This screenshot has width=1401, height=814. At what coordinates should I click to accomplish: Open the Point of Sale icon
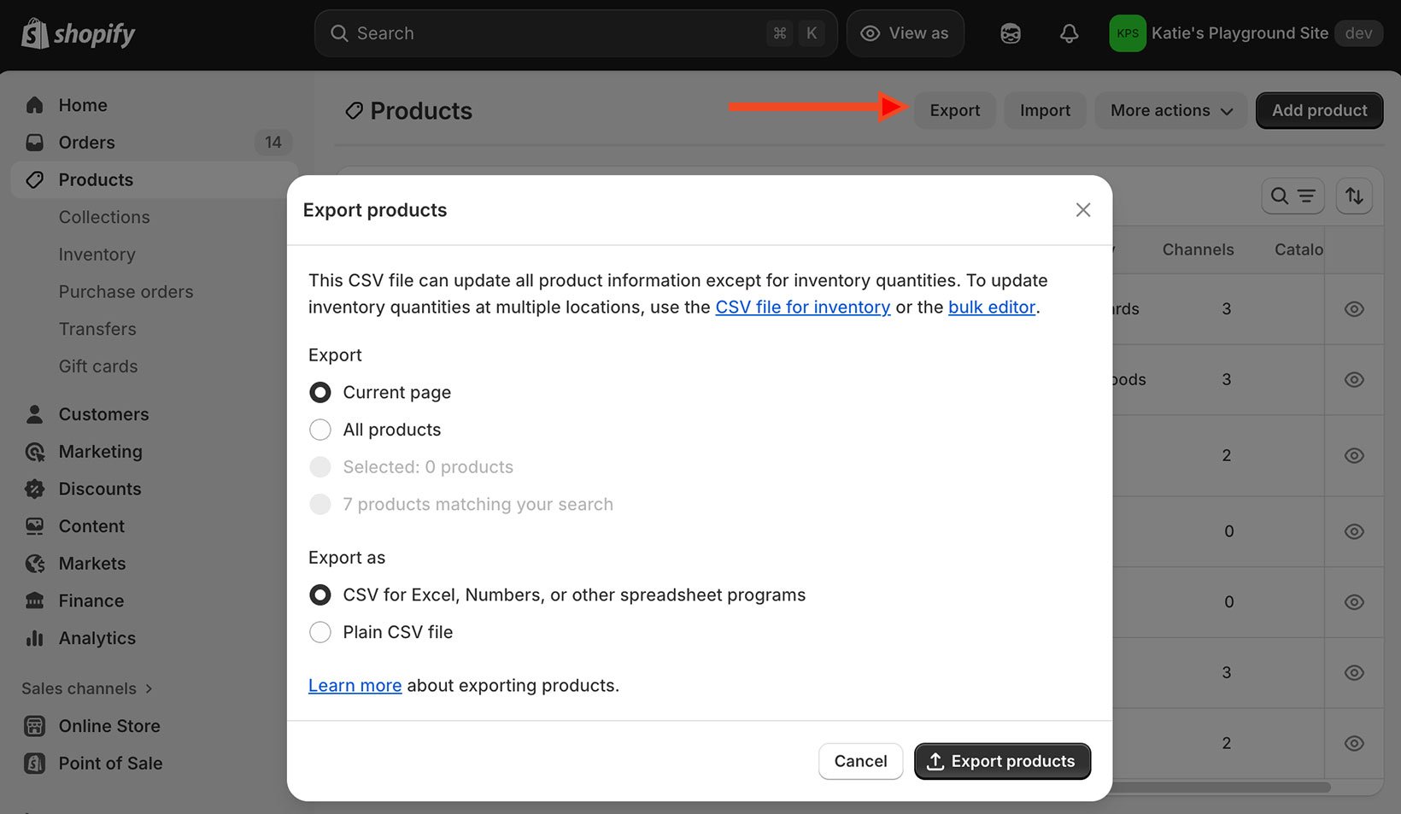tap(34, 763)
